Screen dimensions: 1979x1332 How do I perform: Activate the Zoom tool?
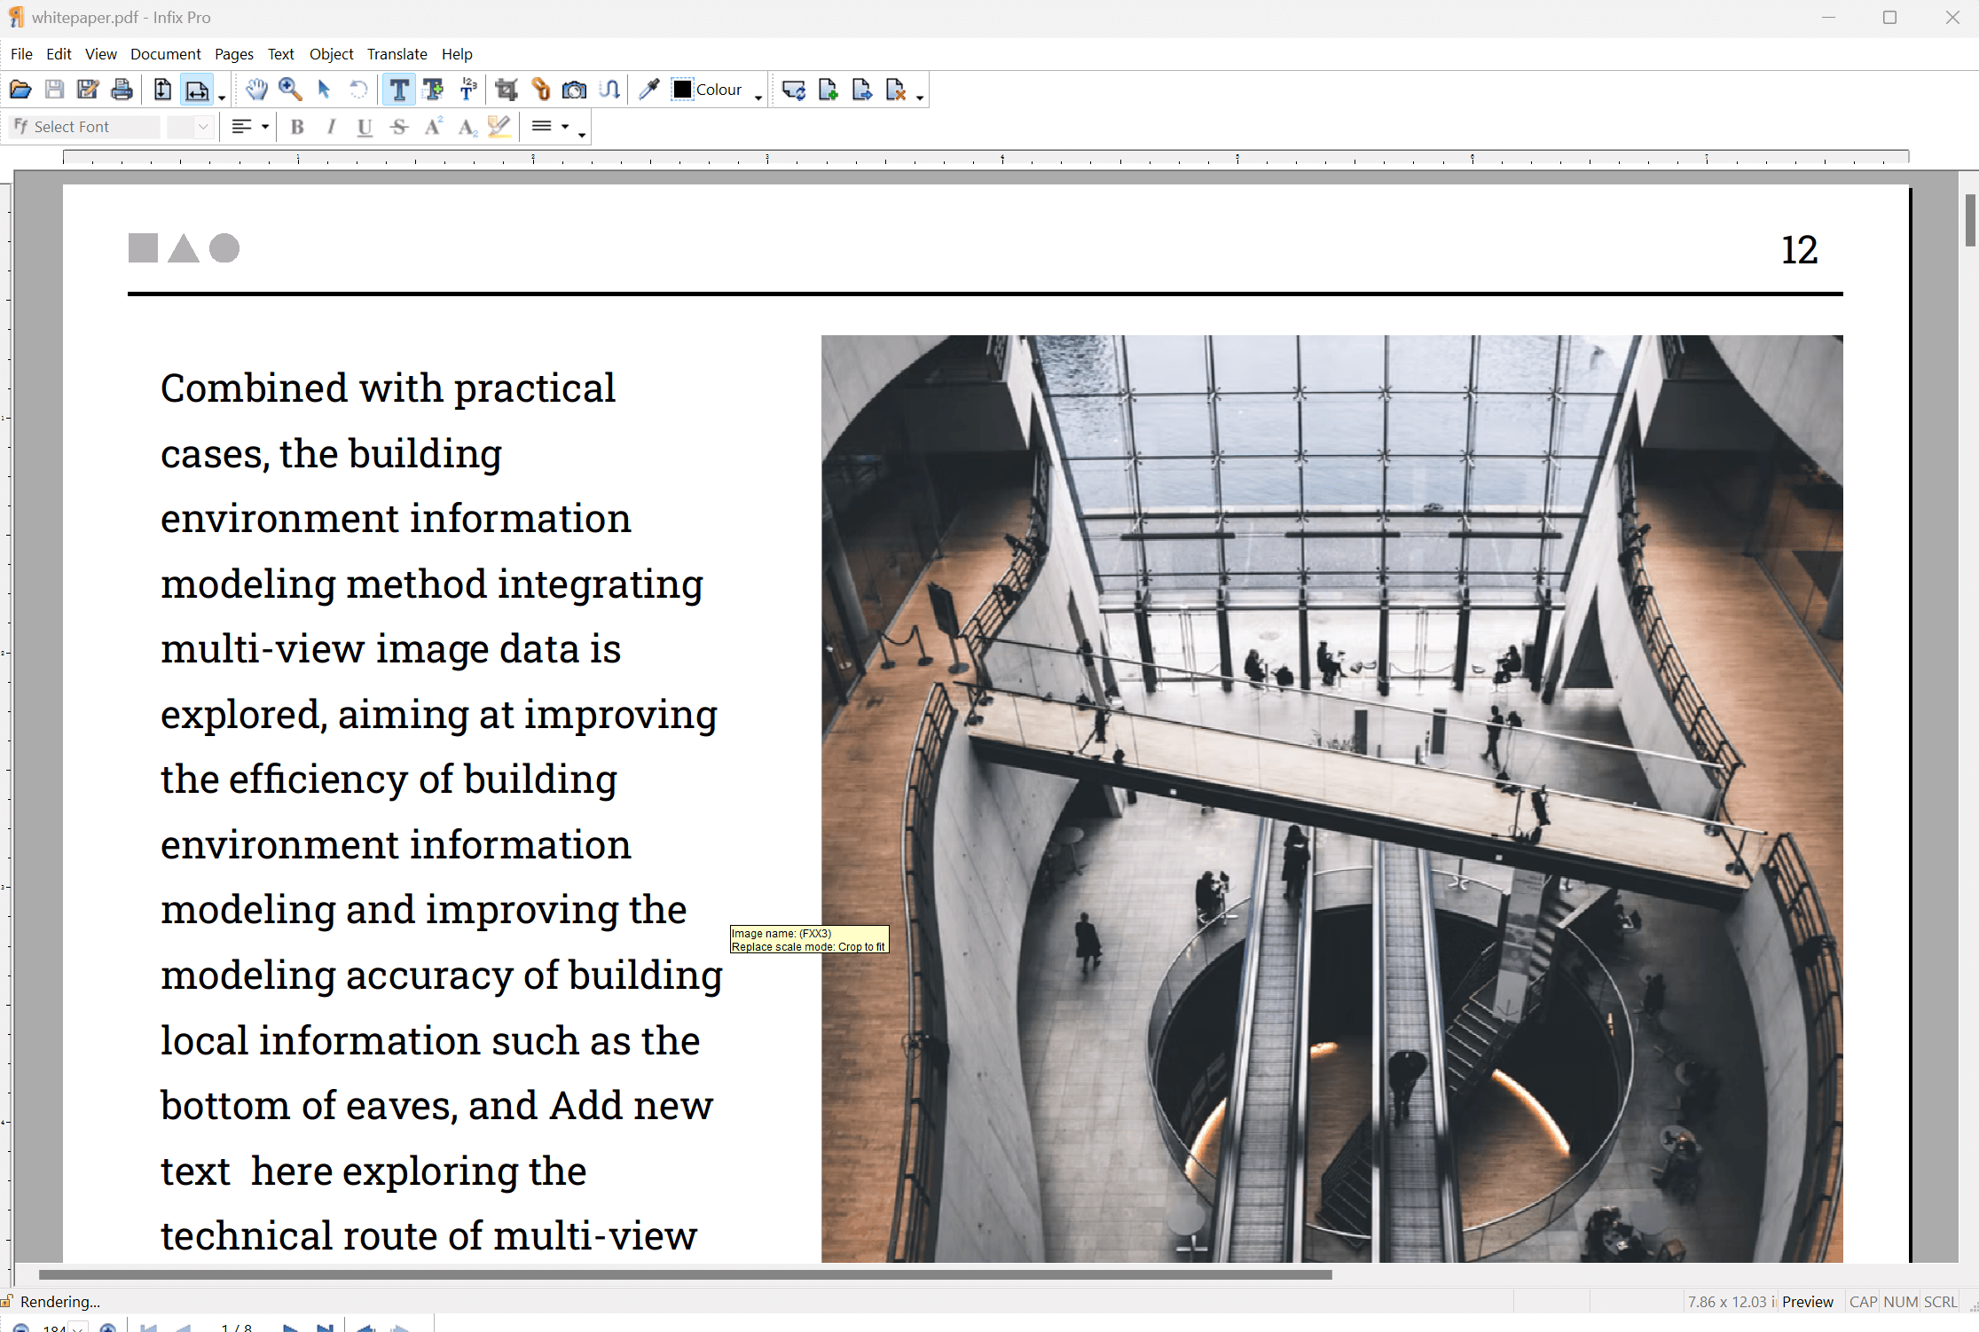pos(290,89)
